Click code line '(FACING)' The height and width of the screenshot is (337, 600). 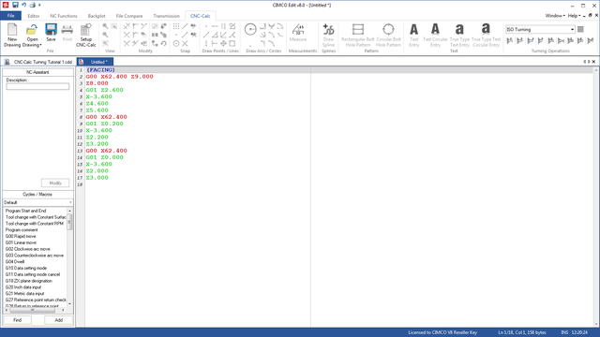pyautogui.click(x=100, y=70)
